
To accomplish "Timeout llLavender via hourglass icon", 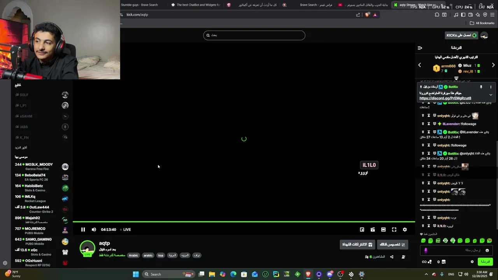I will tap(429, 124).
